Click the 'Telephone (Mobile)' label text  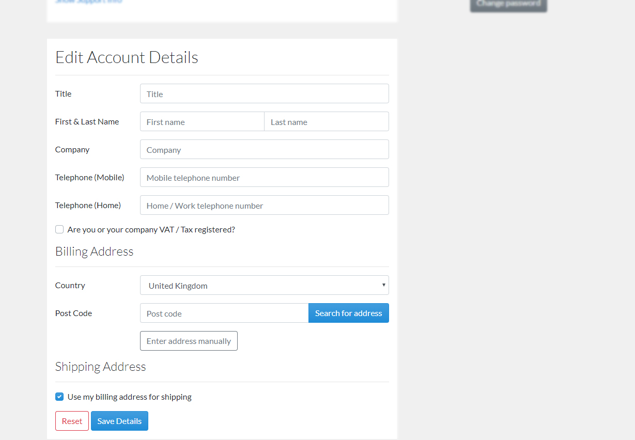coord(89,178)
